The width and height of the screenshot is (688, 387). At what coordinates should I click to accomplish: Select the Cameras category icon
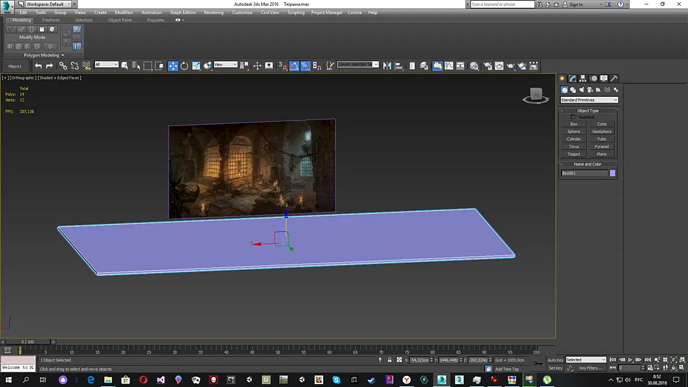[x=590, y=90]
